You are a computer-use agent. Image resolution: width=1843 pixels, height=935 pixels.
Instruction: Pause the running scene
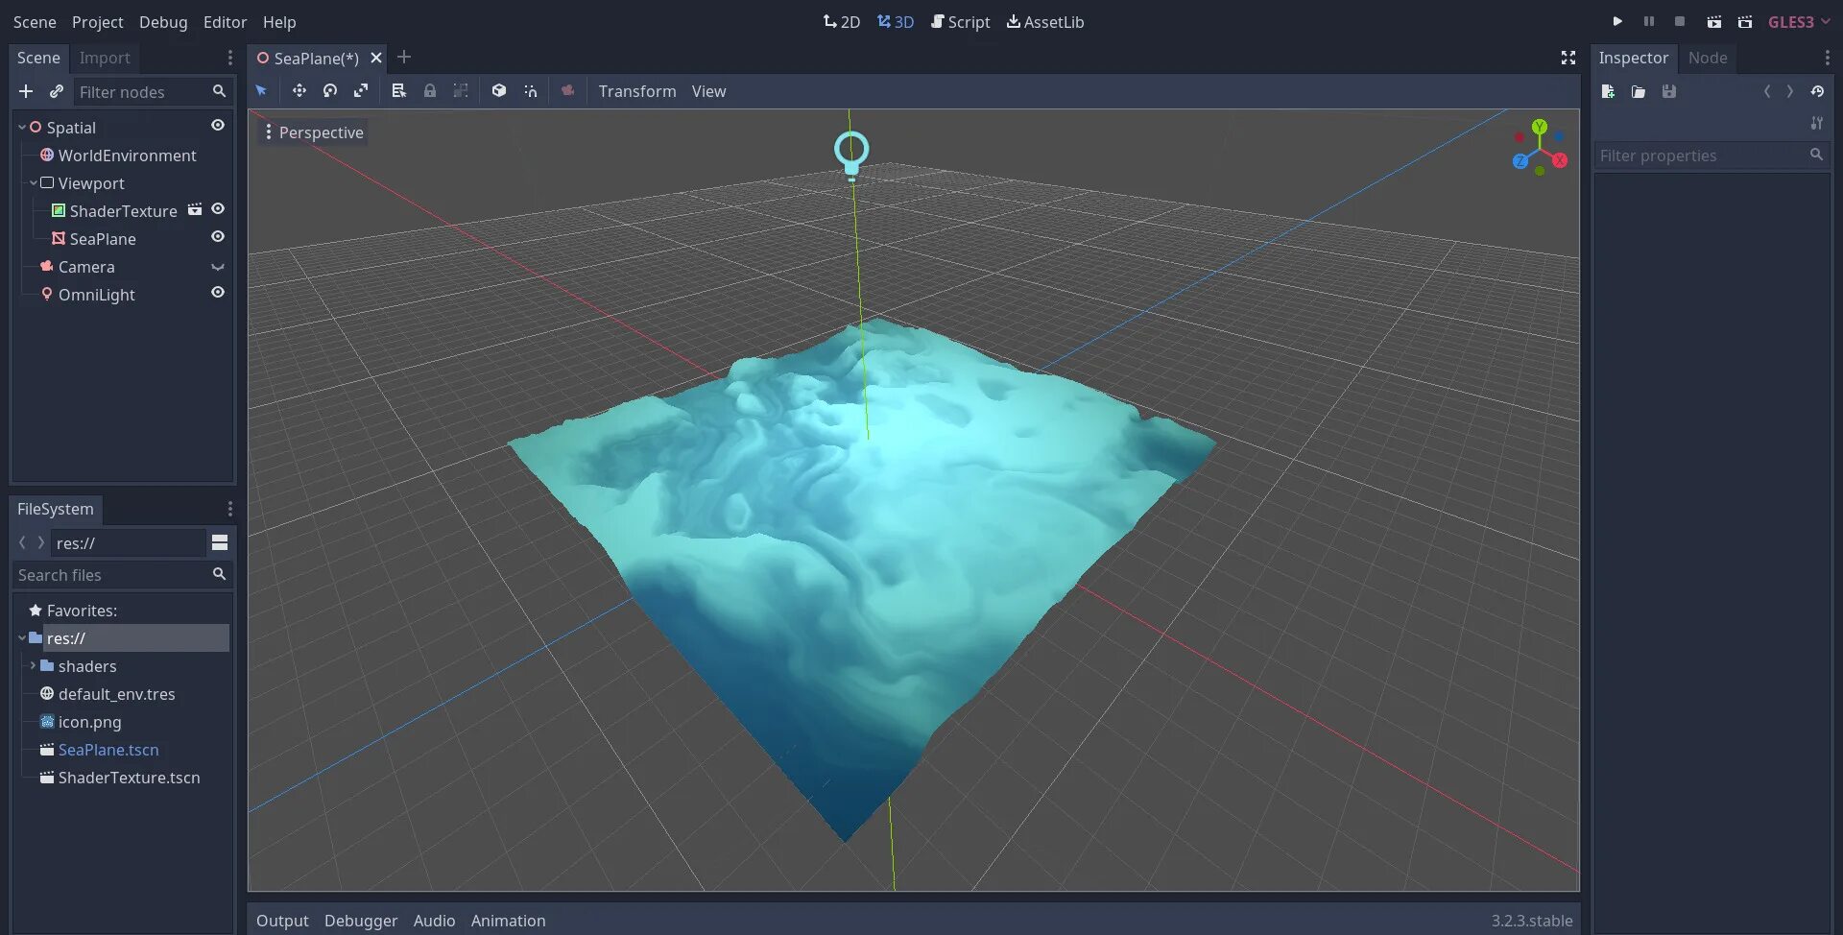click(x=1649, y=21)
